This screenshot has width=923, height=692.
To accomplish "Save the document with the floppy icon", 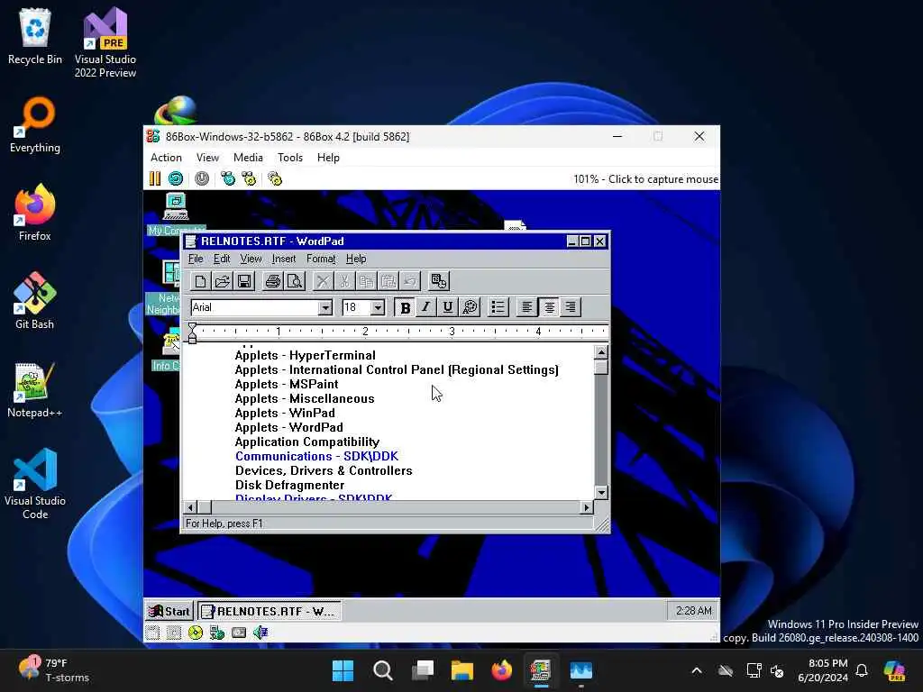I will point(243,281).
